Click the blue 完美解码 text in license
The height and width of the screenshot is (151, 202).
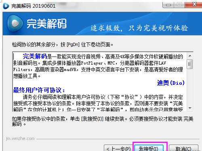[35, 56]
